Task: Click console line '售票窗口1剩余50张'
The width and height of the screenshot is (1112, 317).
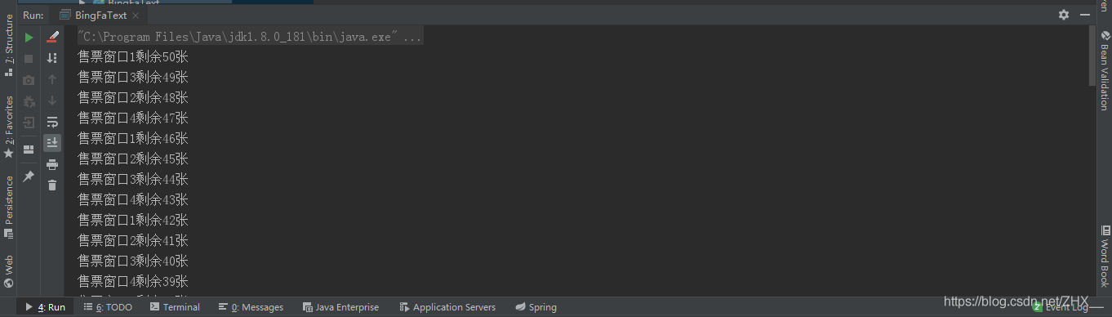Action: click(133, 57)
